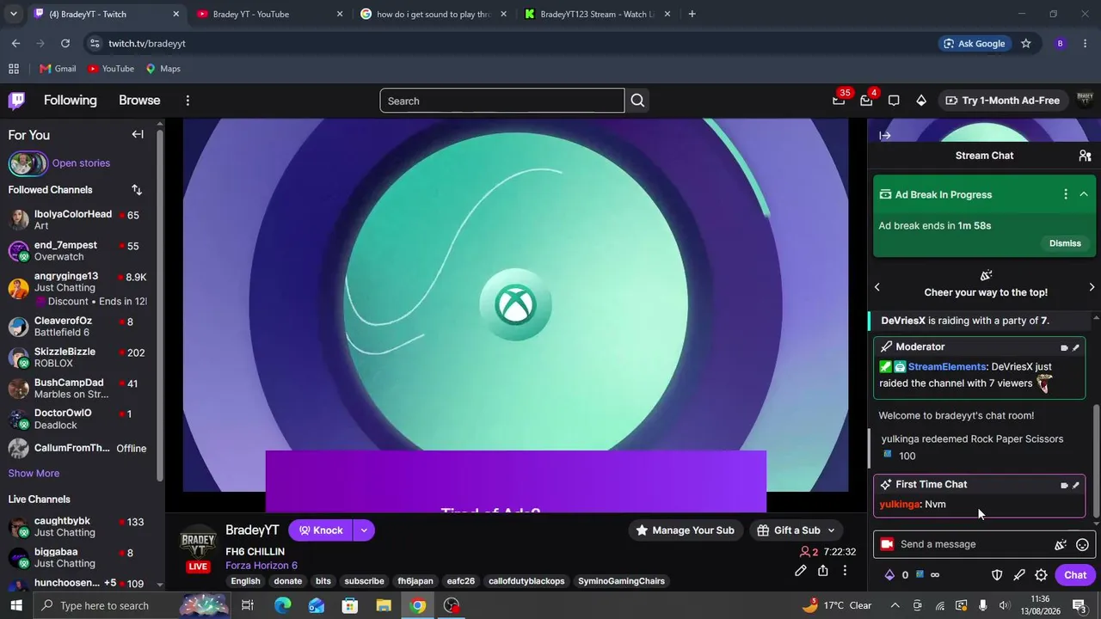1101x619 pixels.
Task: Reload the page in Chrome
Action: [65, 43]
